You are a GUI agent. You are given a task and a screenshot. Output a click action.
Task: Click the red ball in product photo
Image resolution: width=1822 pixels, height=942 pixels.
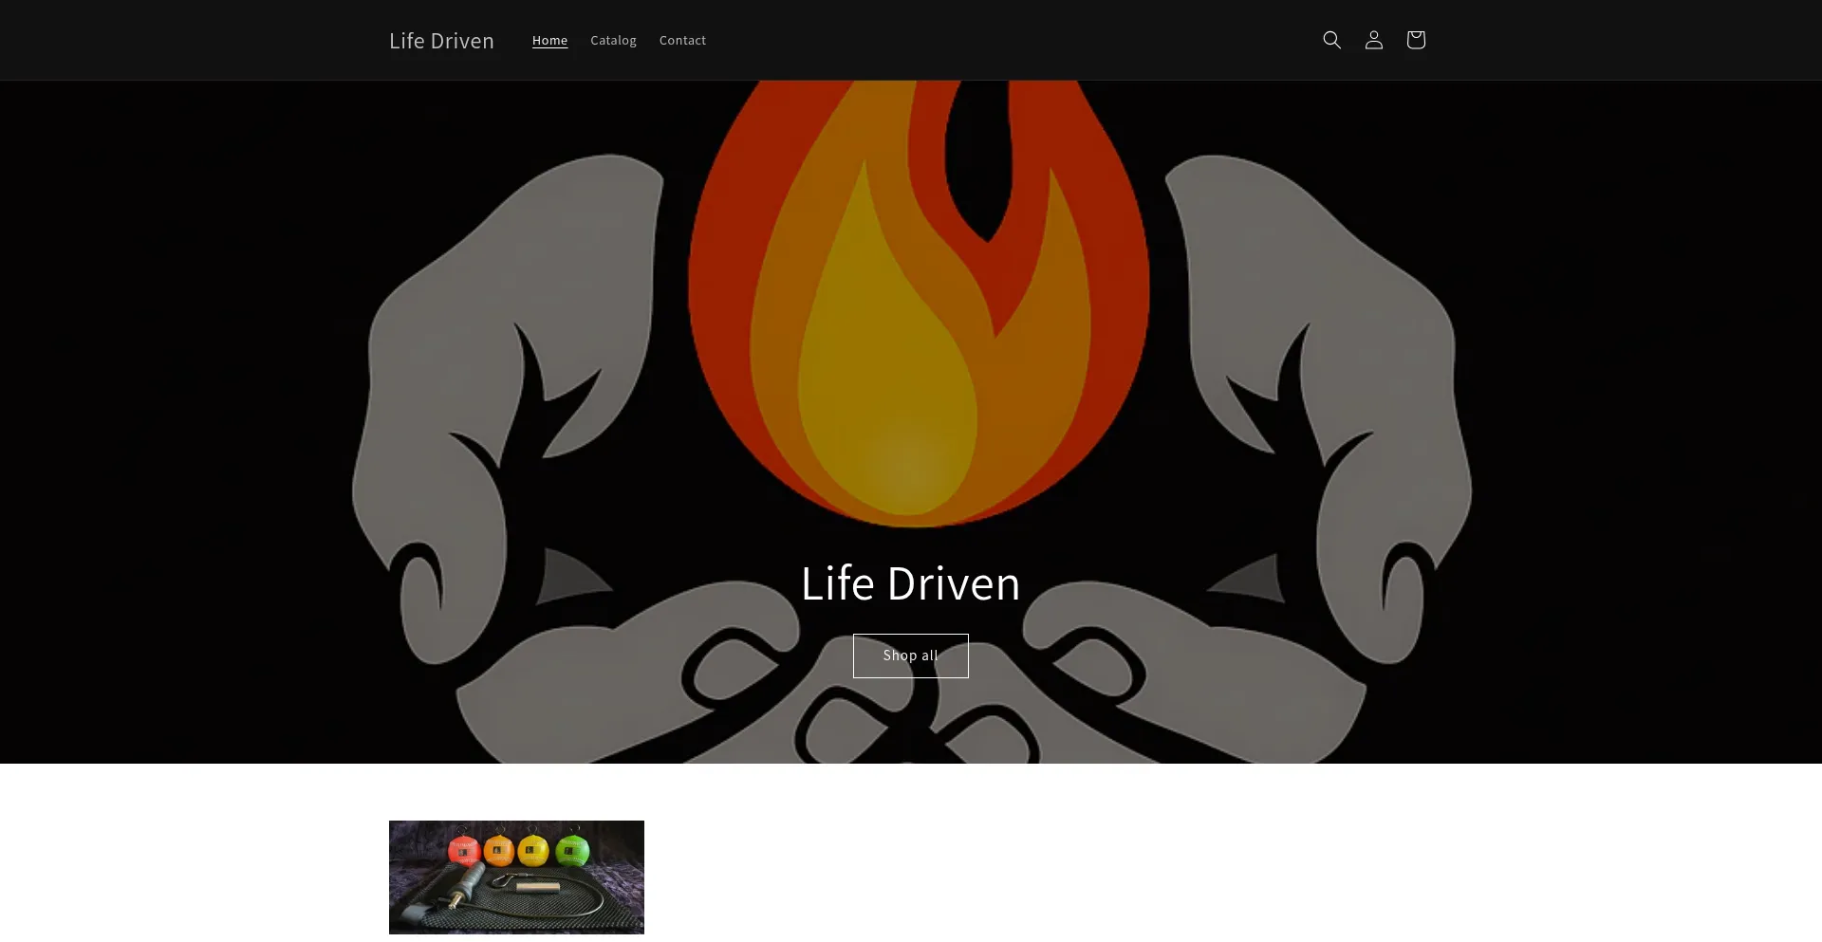pos(463,851)
